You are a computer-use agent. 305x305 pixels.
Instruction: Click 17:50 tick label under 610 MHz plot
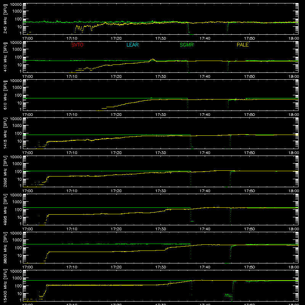coord(249,115)
